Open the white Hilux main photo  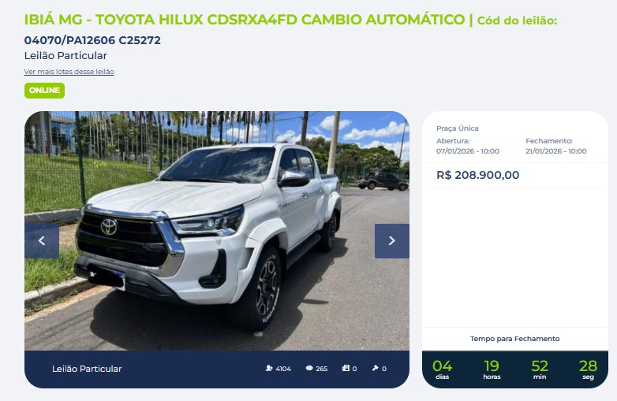tap(217, 231)
